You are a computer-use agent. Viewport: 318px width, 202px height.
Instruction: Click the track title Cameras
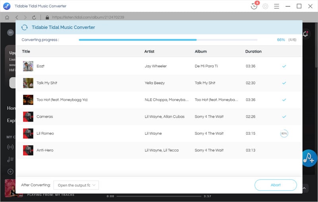point(45,116)
